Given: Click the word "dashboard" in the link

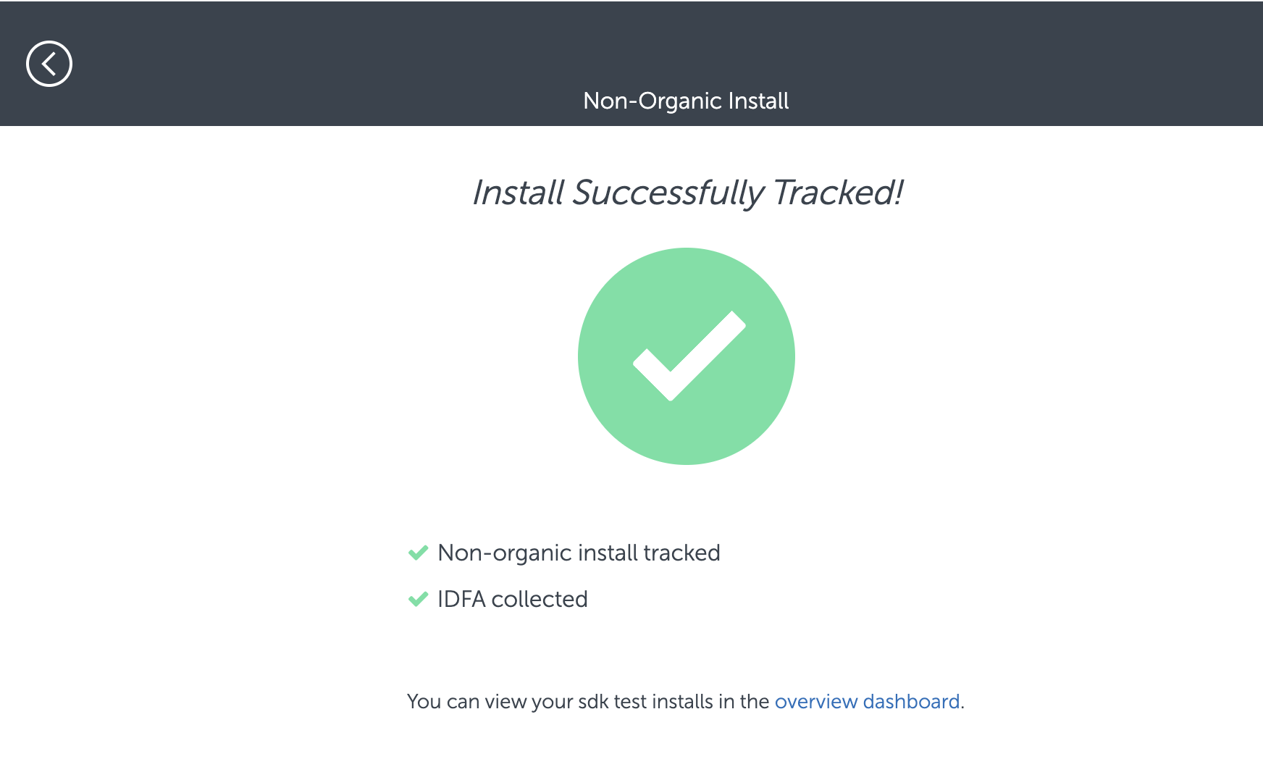Looking at the screenshot, I should (x=911, y=702).
